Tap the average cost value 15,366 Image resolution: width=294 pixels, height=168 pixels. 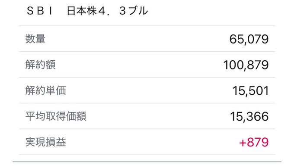(x=249, y=117)
